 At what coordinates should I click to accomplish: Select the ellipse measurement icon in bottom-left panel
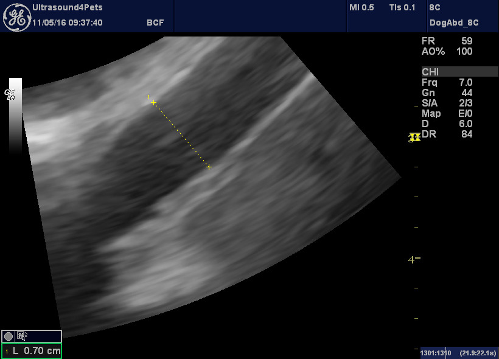[8, 335]
